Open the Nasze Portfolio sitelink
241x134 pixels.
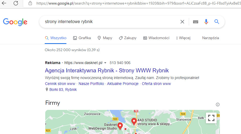coord(91,84)
